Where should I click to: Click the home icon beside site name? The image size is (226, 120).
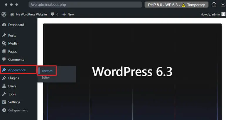click(x=12, y=14)
